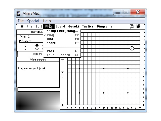
Task: Click the '!' button beside board
Action: [x=62, y=105]
